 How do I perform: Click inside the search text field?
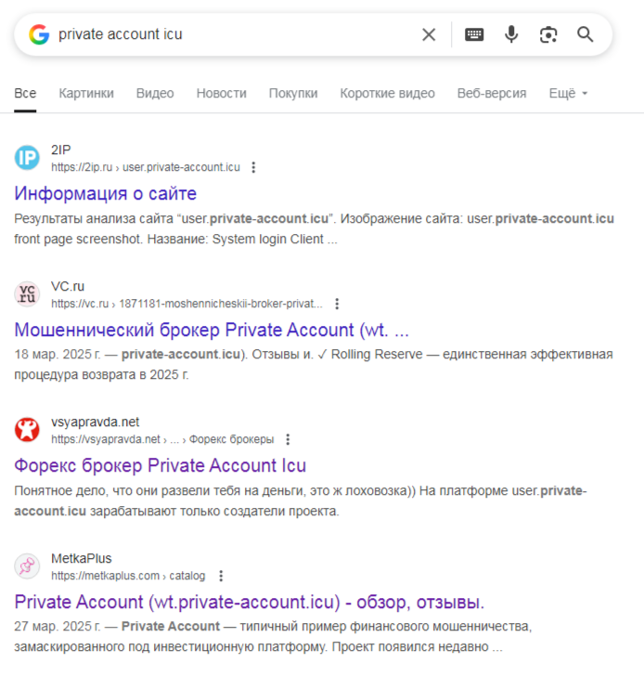click(x=232, y=34)
